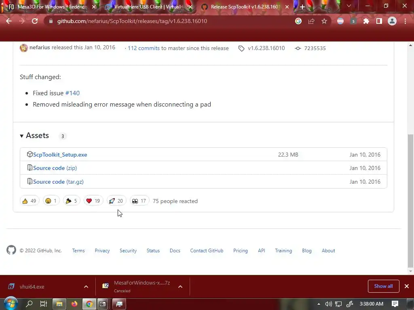
Task: Reload the page with the refresh icon
Action: (x=35, y=21)
